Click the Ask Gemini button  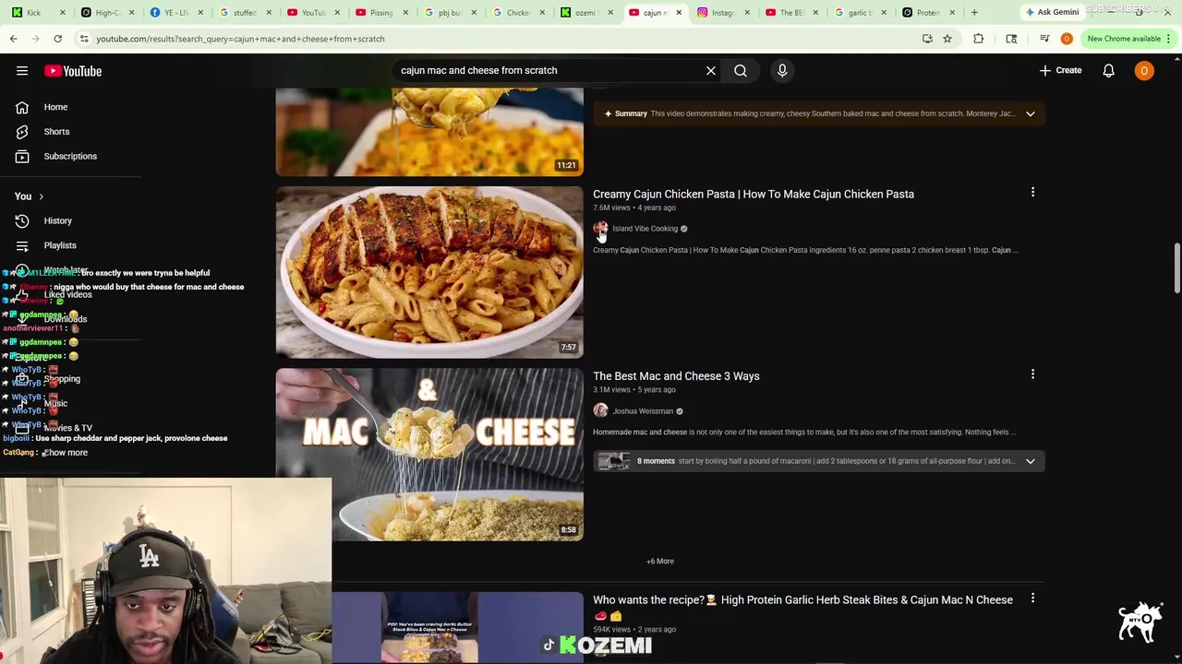(1052, 12)
